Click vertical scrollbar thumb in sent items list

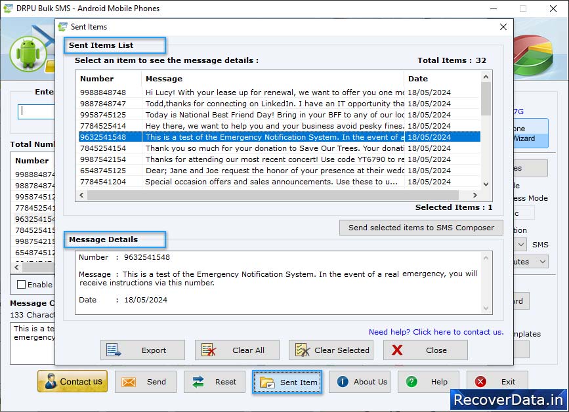[x=486, y=98]
